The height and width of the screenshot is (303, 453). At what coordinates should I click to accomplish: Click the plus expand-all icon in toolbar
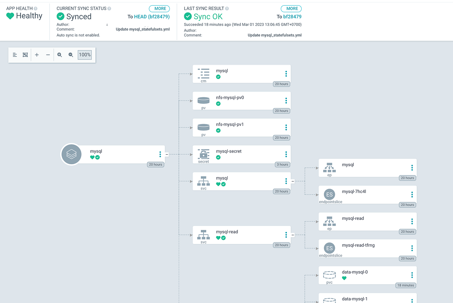click(x=37, y=55)
